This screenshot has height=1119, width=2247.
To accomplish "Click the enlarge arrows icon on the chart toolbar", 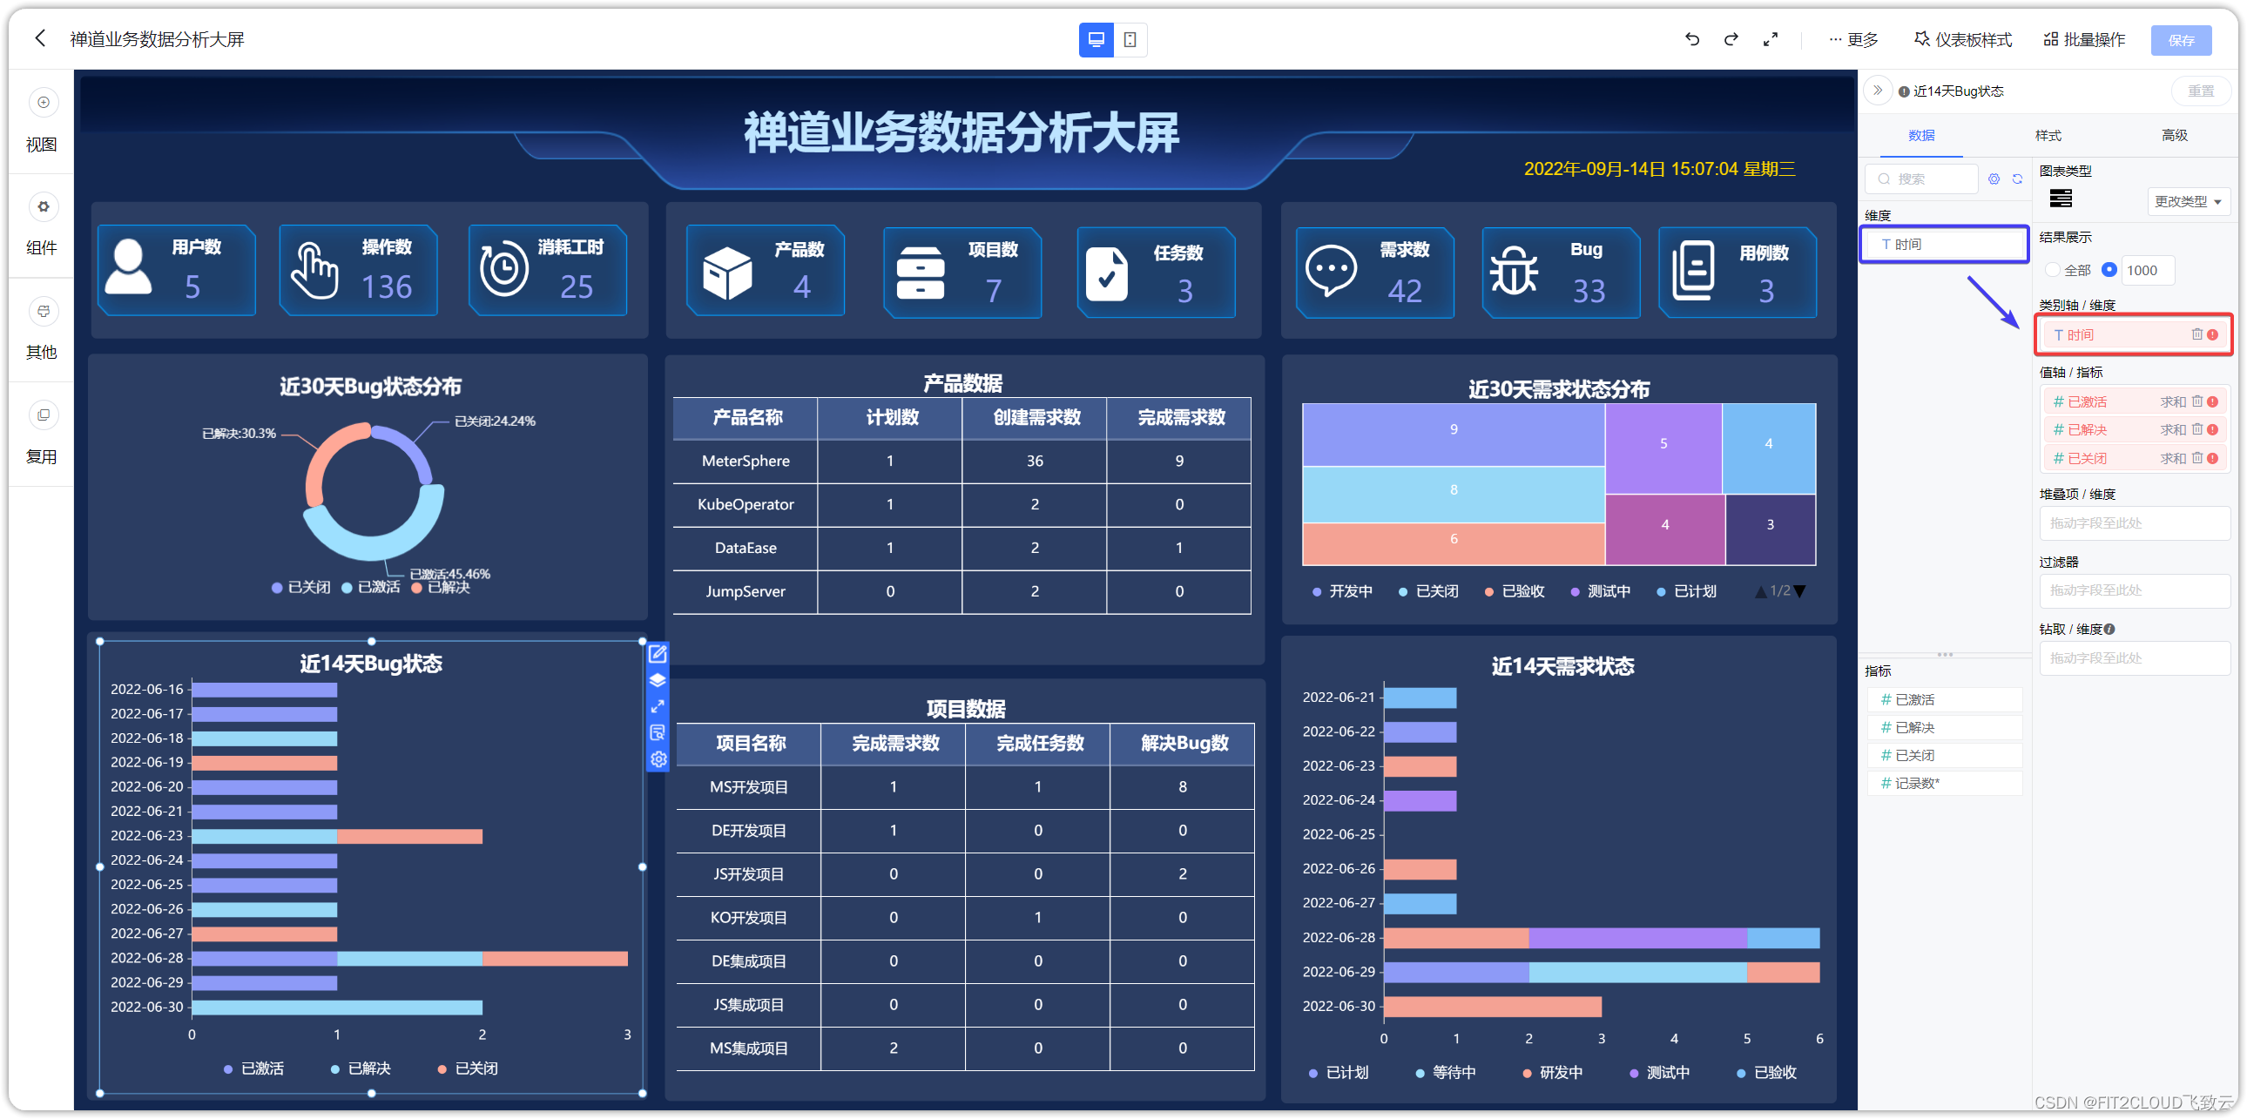I will click(x=658, y=706).
